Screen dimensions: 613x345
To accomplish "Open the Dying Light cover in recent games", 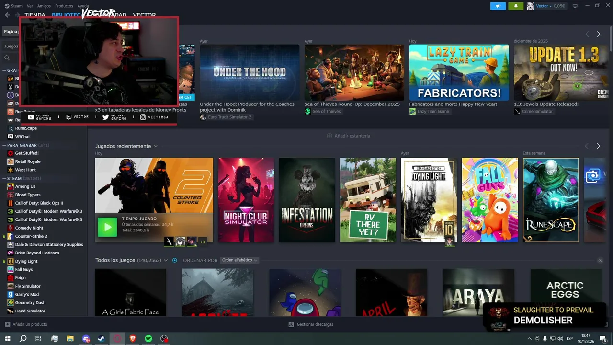I will coord(429,200).
